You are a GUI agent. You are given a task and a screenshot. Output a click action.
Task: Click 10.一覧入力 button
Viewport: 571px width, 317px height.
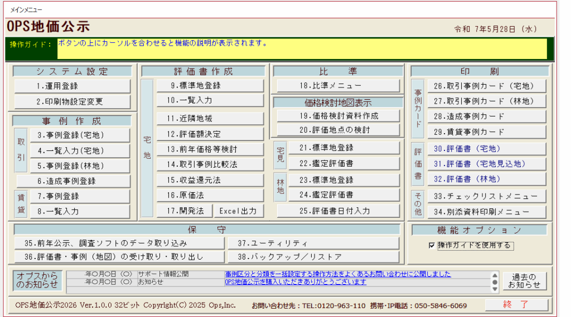coord(210,100)
